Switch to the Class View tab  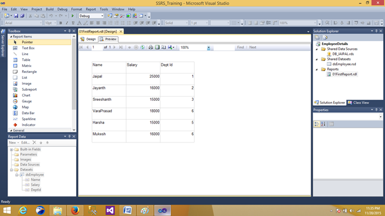pos(358,103)
